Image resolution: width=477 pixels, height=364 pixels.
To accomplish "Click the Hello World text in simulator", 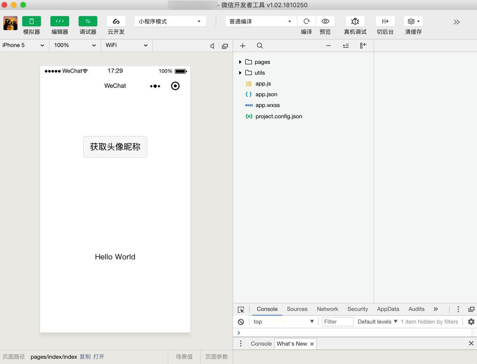I will pos(115,257).
